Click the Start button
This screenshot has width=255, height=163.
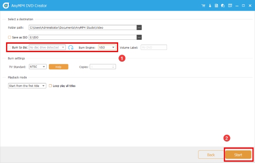click(x=238, y=155)
